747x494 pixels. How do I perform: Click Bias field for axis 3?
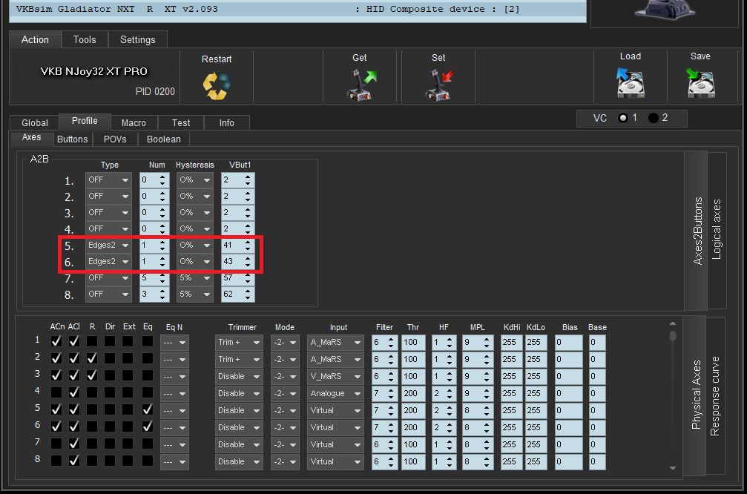click(x=569, y=376)
